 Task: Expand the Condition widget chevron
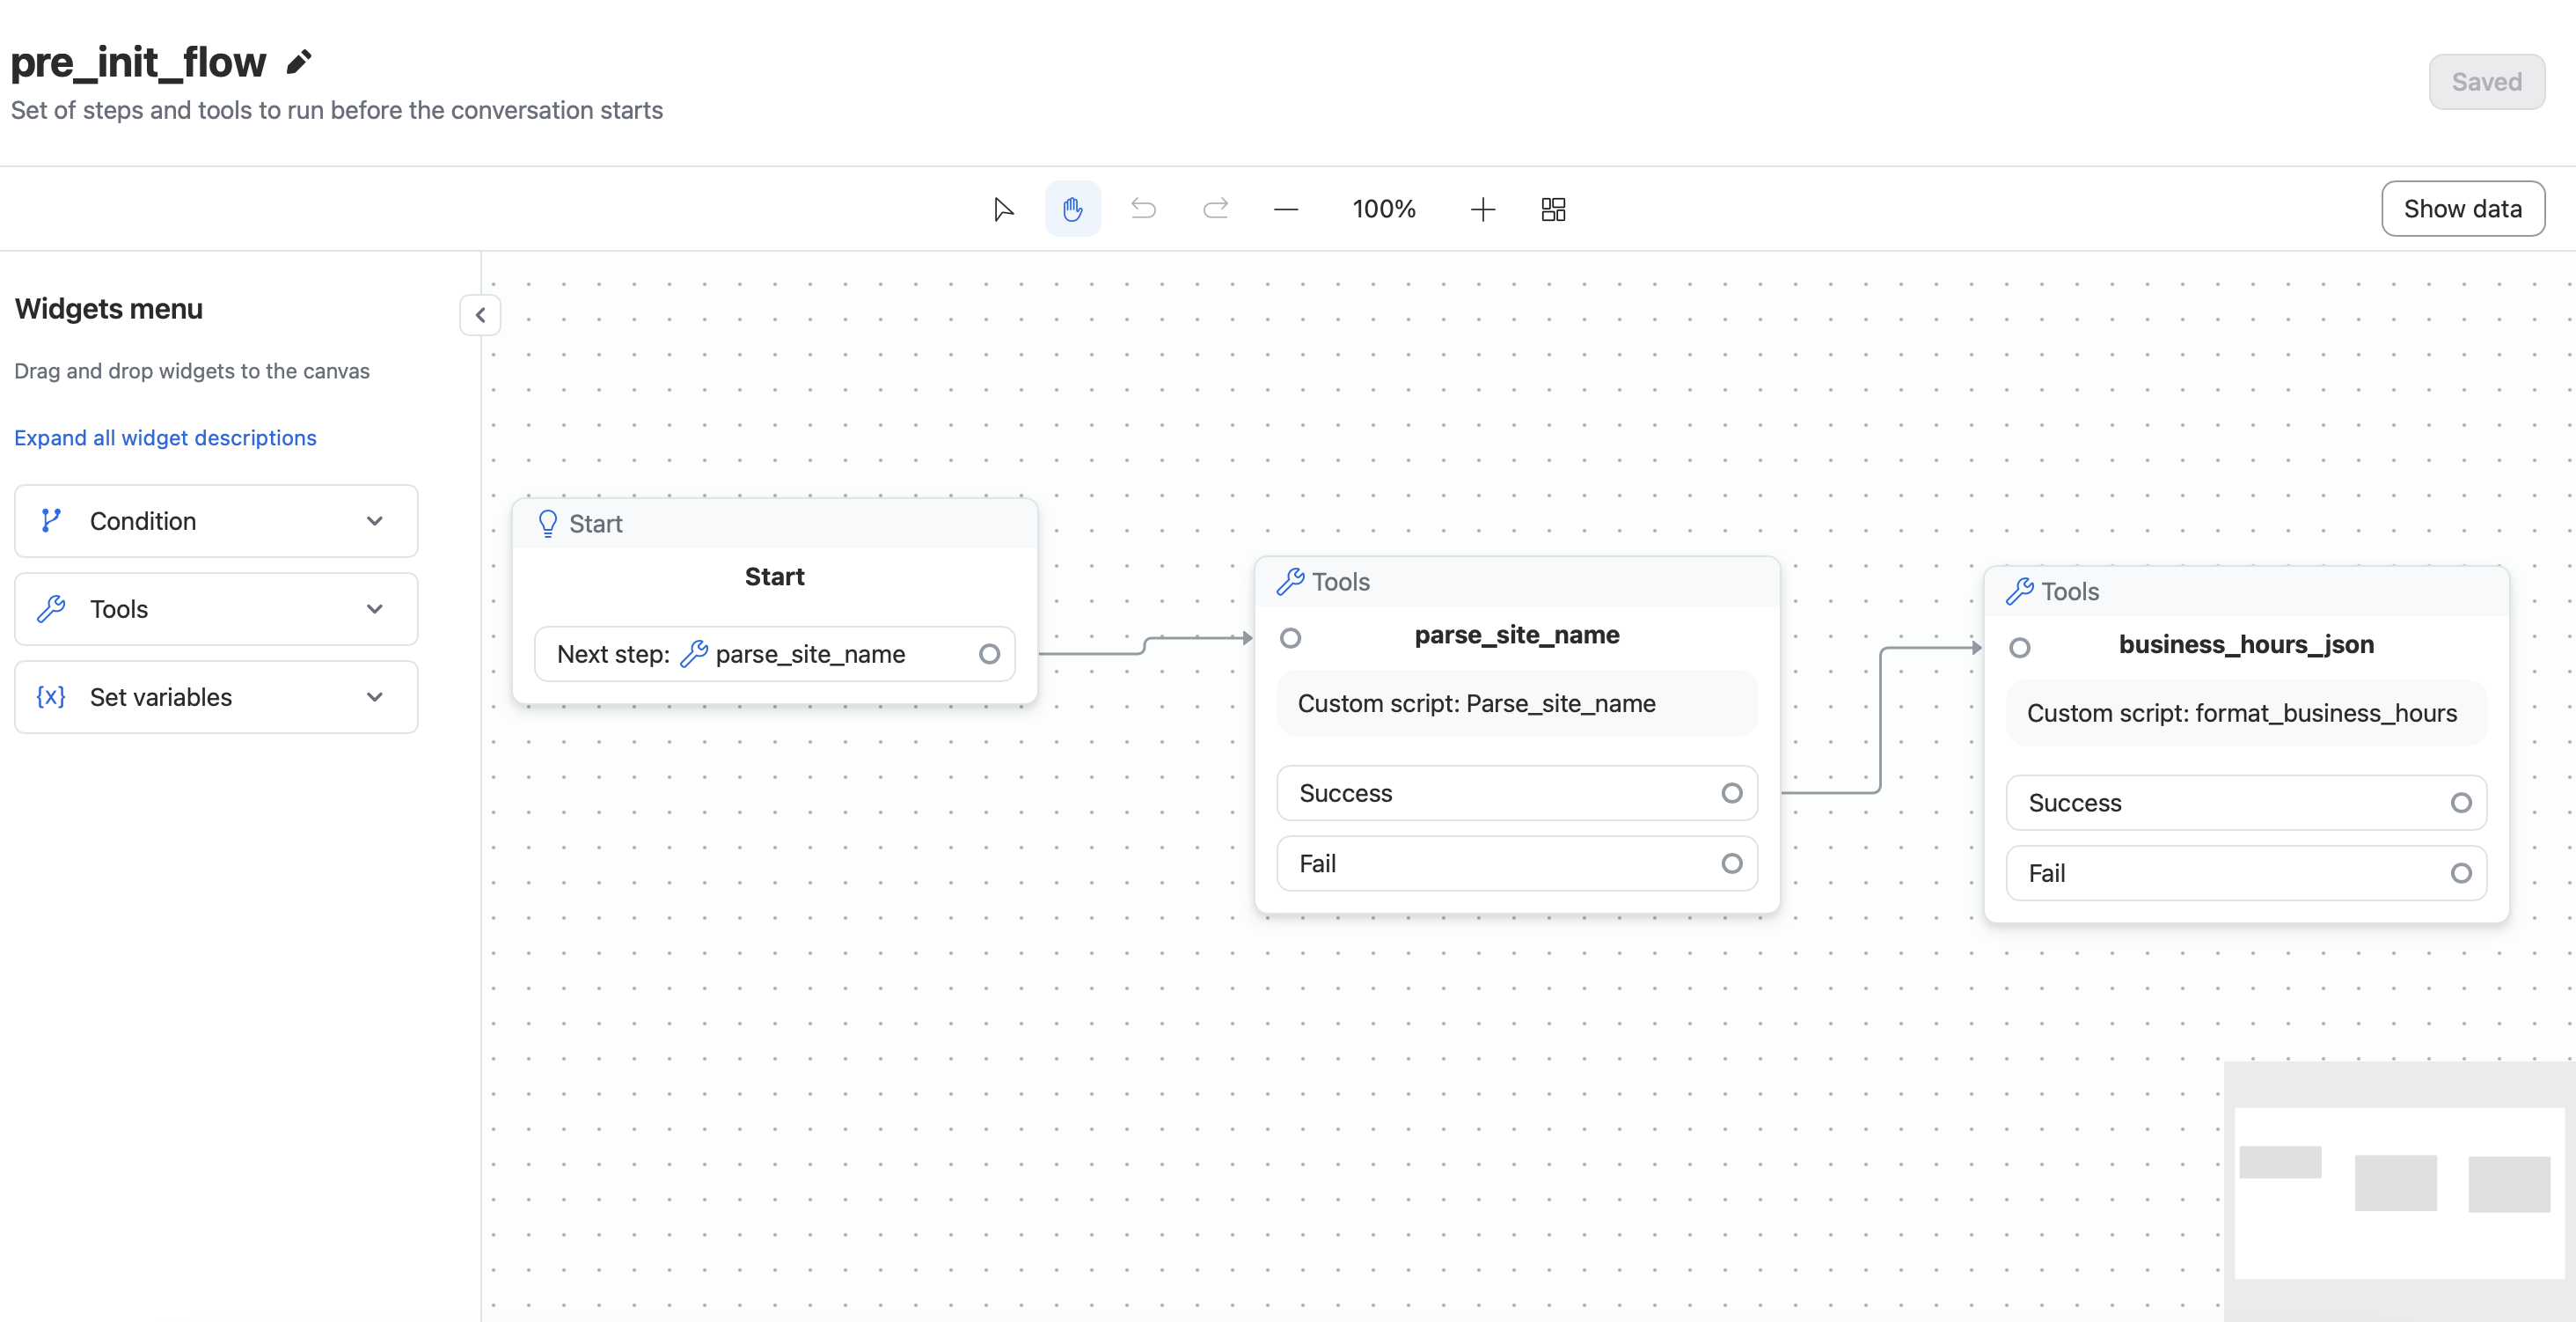[375, 521]
